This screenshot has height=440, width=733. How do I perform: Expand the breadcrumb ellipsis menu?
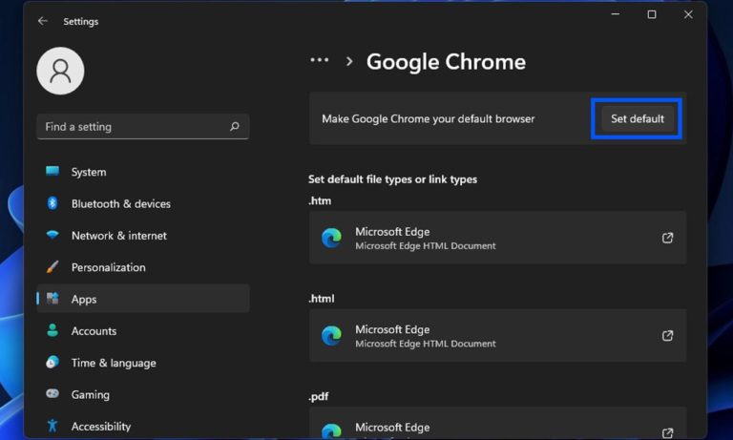pos(320,60)
